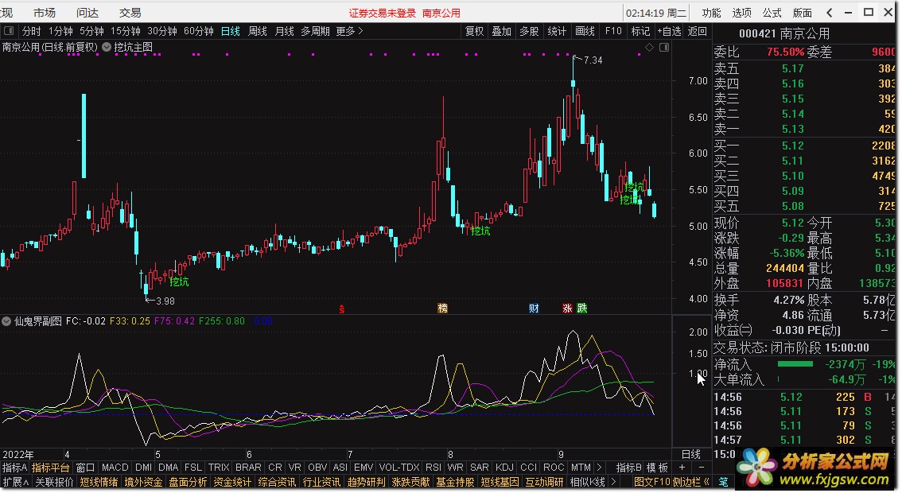
Task: Open F10 company info
Action: 613,31
